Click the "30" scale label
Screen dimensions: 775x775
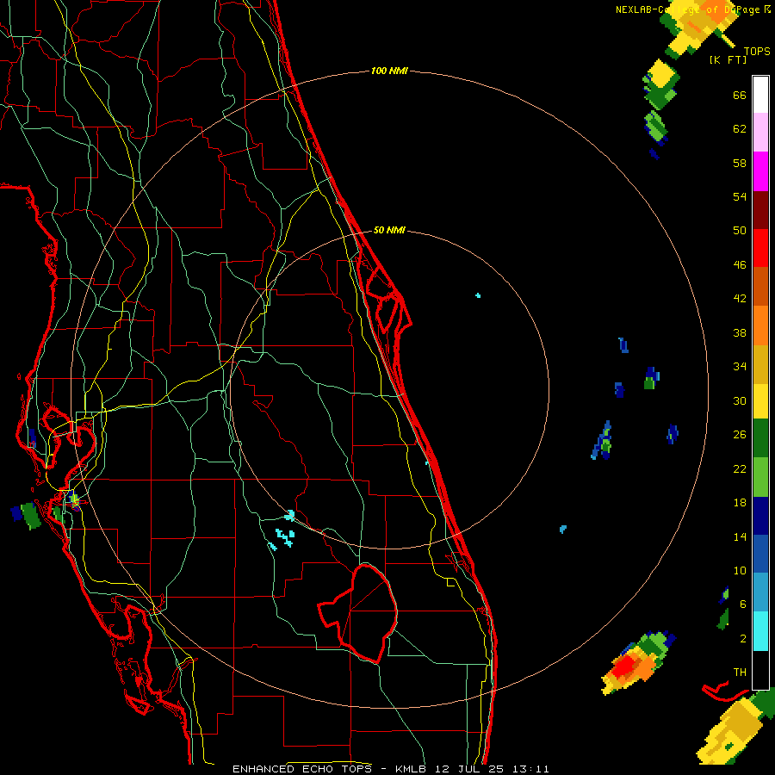(740, 400)
